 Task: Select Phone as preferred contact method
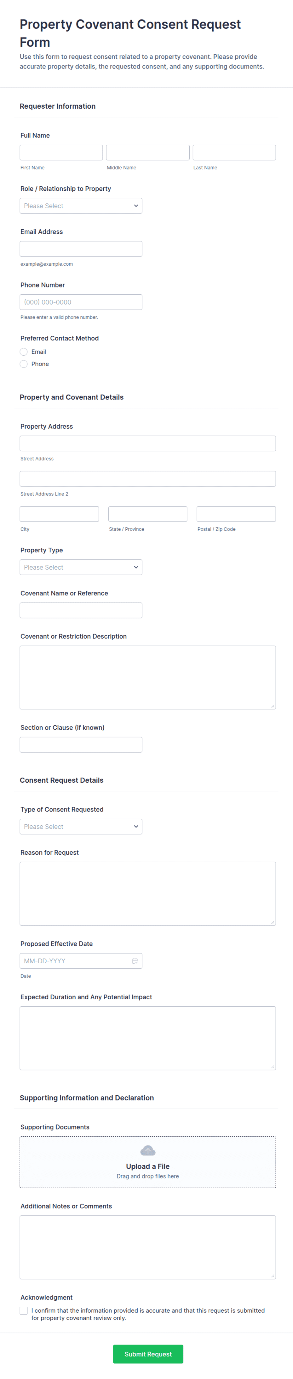tap(24, 364)
